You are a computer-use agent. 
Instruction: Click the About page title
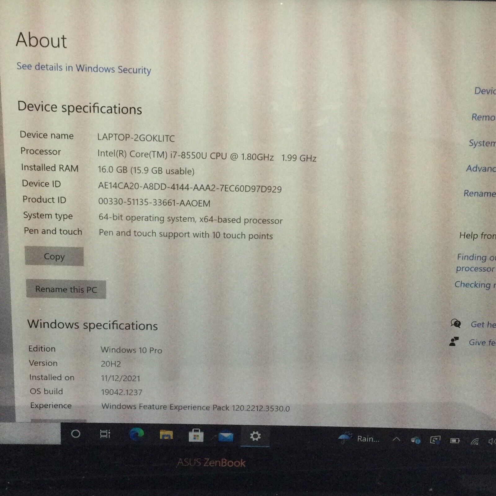[41, 40]
